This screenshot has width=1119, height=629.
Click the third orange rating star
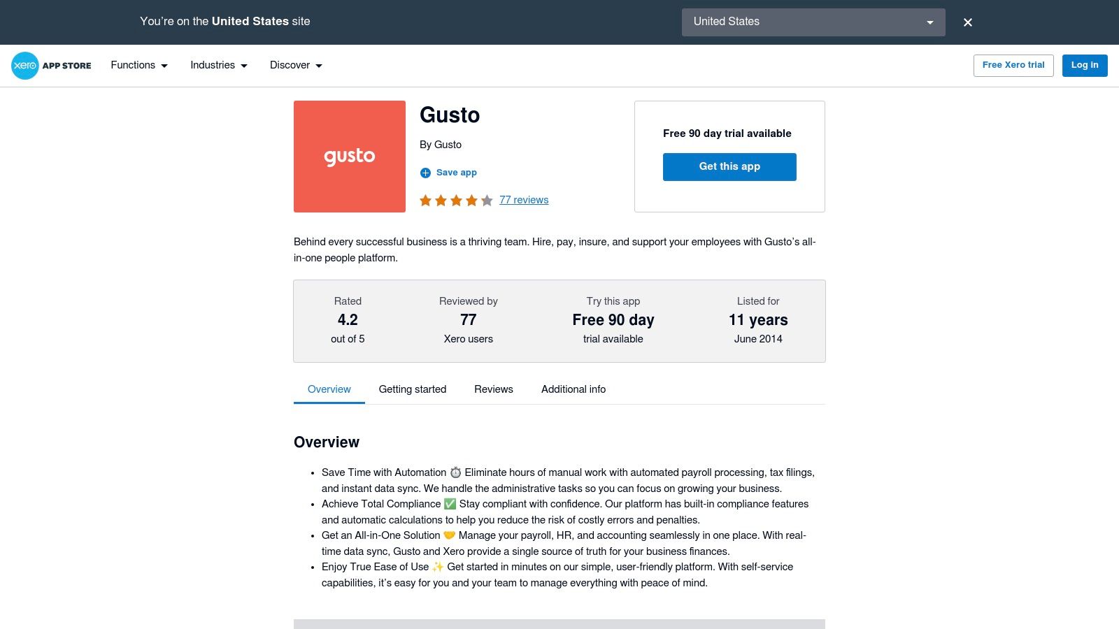tap(456, 201)
